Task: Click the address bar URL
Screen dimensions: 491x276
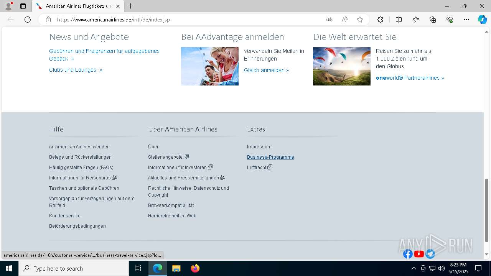Action: (113, 20)
